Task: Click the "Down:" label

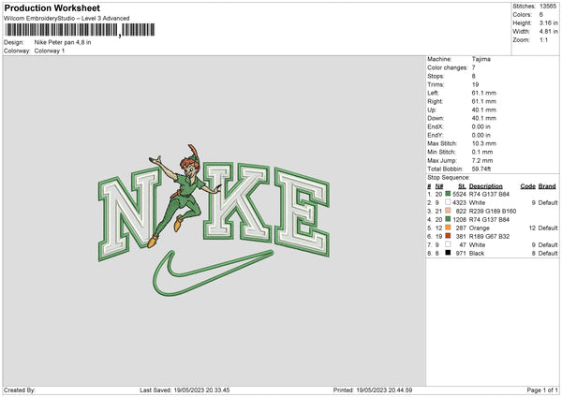Action: point(436,118)
